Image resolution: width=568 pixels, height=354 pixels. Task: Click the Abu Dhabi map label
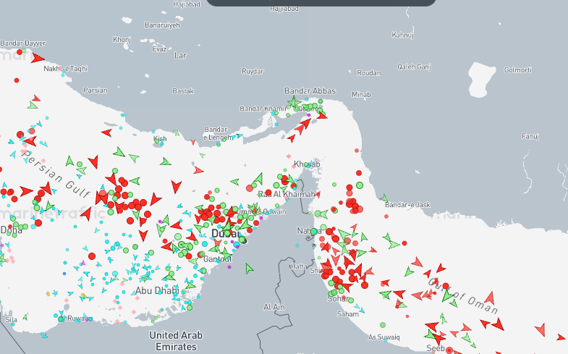pyautogui.click(x=156, y=291)
